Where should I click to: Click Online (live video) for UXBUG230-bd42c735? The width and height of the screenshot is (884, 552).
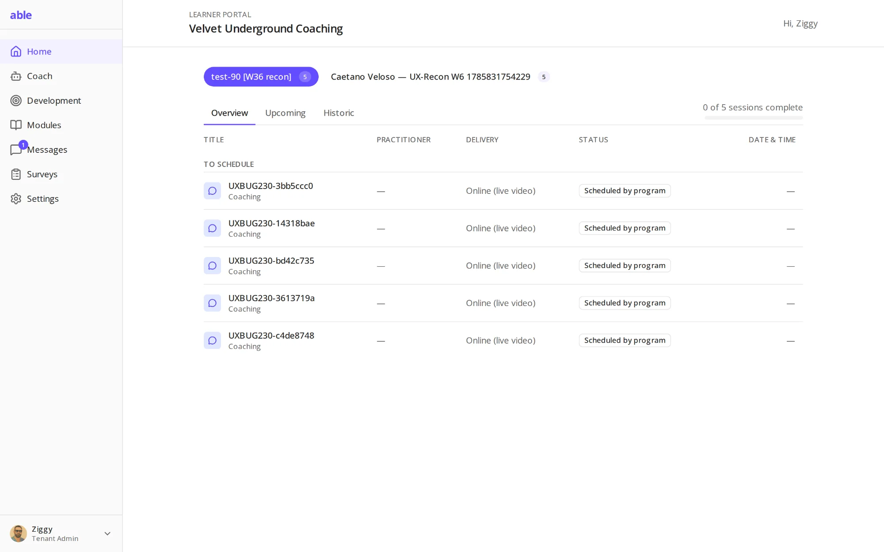(x=500, y=266)
